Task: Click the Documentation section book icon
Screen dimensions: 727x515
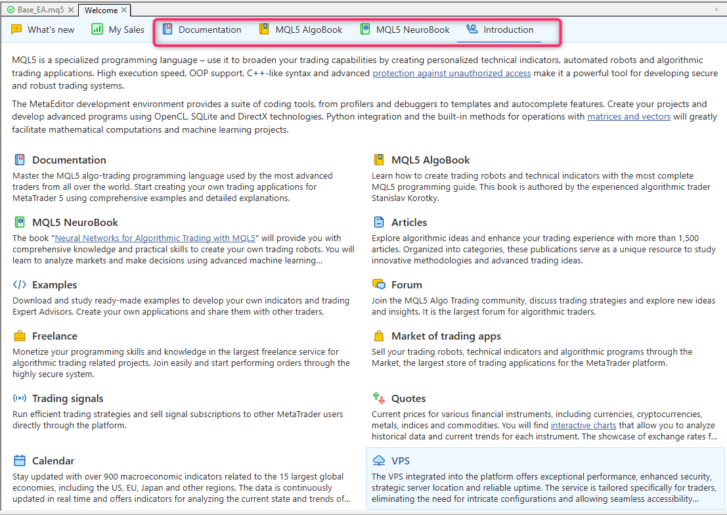Action: point(20,160)
